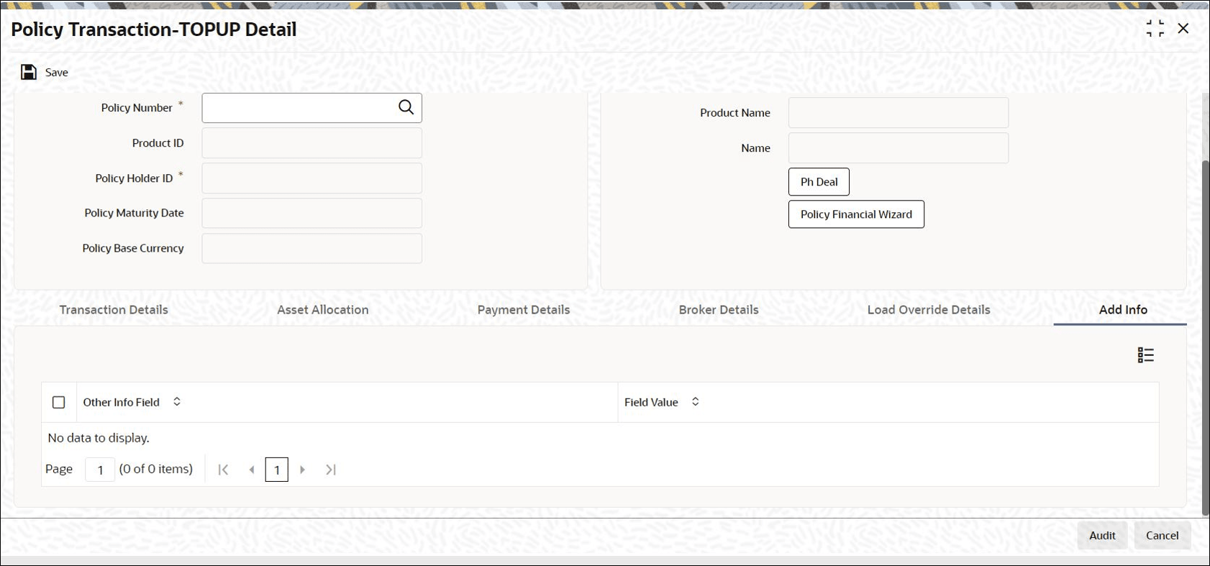Open the Asset Allocation tab
The image size is (1210, 566).
(323, 310)
